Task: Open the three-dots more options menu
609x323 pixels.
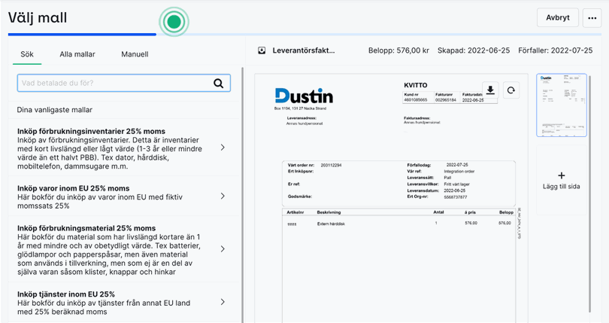Action: [x=591, y=18]
